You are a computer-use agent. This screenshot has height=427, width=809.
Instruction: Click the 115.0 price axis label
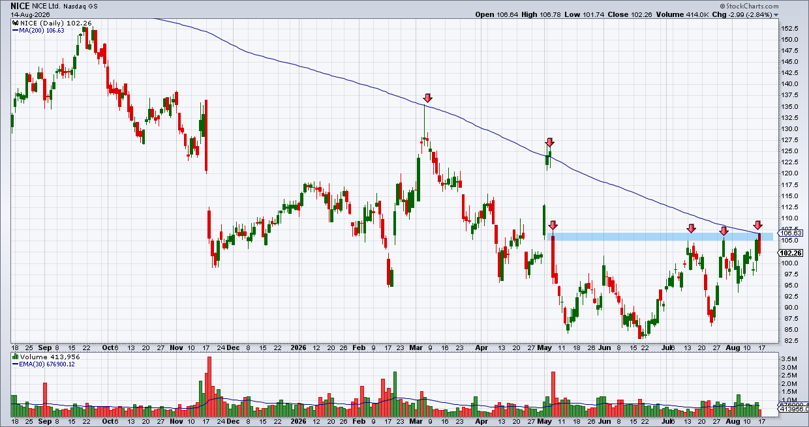click(x=790, y=196)
